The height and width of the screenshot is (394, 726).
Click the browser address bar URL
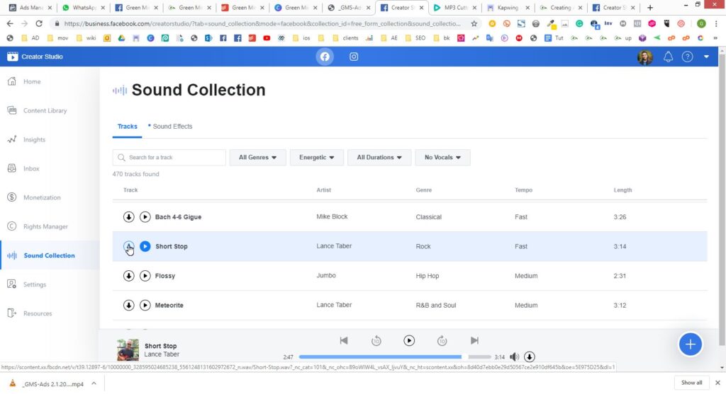pyautogui.click(x=262, y=23)
